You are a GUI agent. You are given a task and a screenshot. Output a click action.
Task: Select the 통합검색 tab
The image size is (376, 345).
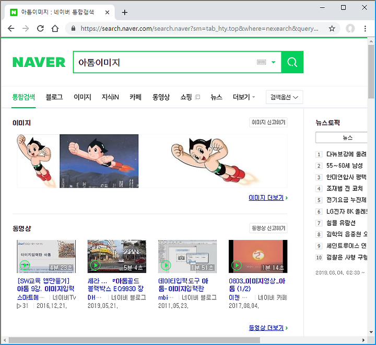tap(23, 97)
